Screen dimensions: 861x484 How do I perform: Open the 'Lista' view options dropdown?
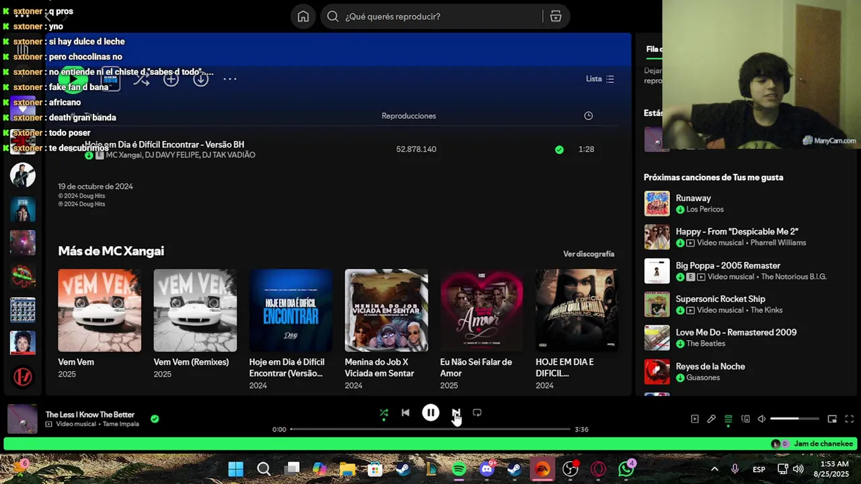[x=599, y=79]
